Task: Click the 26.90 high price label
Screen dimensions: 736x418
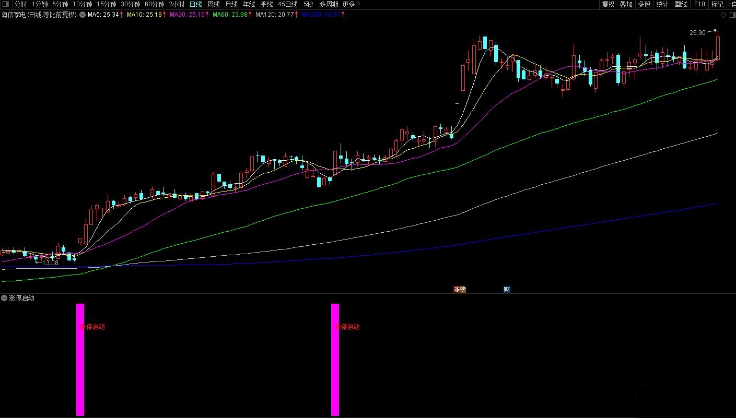Action: (697, 32)
